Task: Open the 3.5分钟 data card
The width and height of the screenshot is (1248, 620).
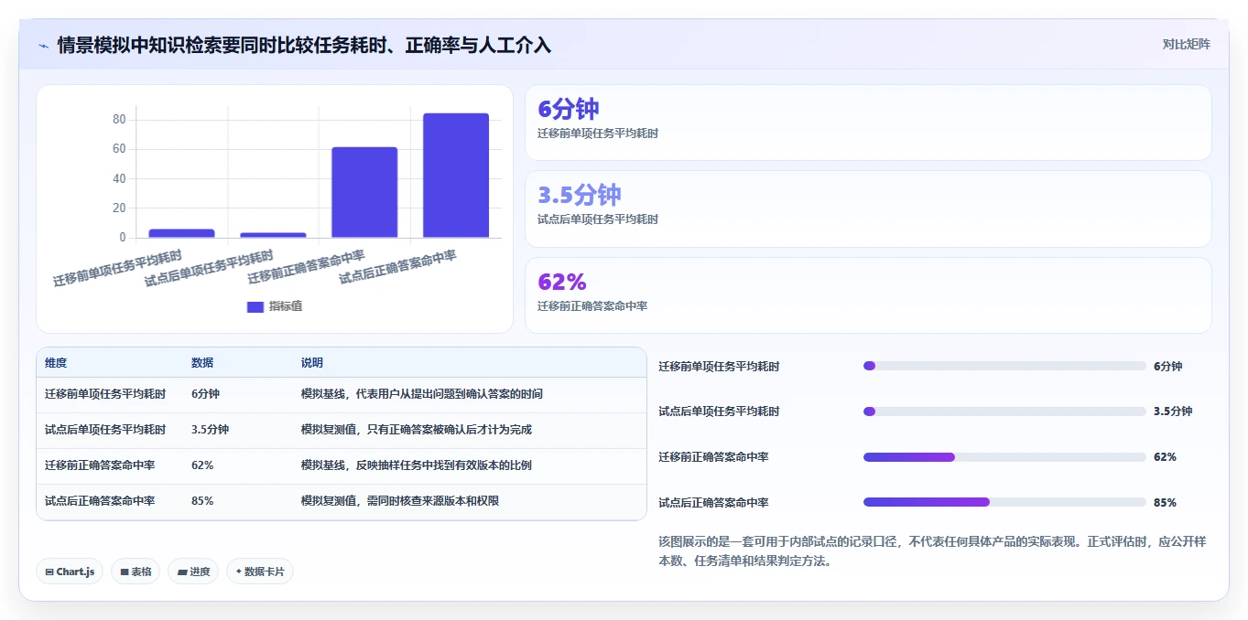Action: pyautogui.click(x=868, y=208)
